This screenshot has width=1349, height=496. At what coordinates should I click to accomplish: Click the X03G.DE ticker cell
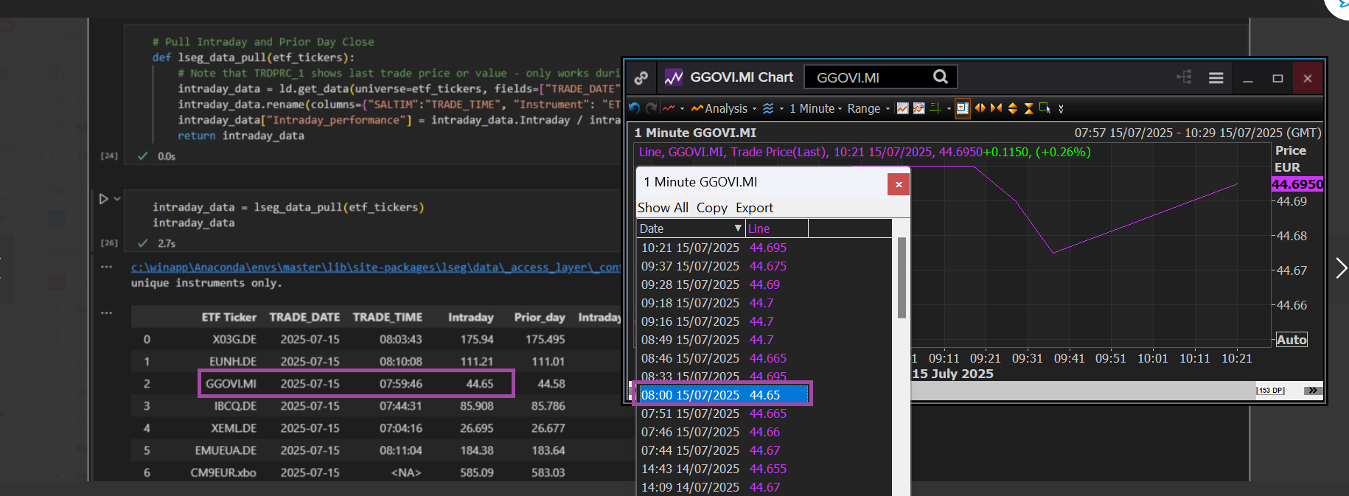(234, 340)
